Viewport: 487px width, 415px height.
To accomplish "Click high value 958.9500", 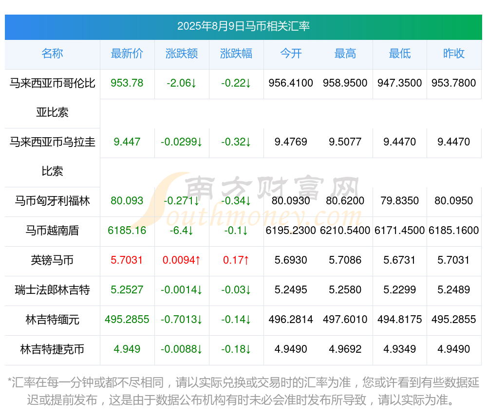I will coord(345,83).
